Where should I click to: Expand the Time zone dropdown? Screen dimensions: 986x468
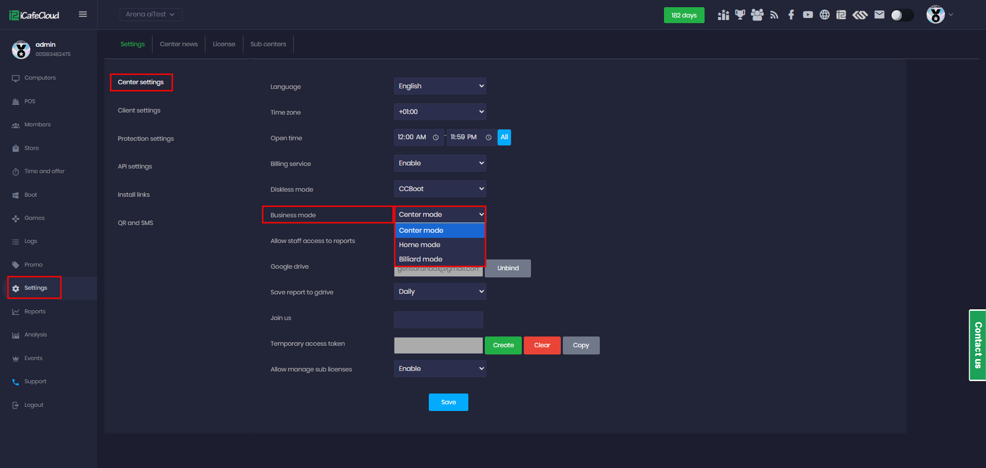pos(440,112)
